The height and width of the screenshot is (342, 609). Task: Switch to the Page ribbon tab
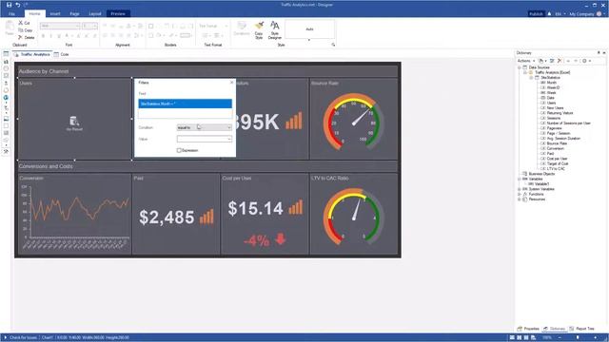pos(74,13)
